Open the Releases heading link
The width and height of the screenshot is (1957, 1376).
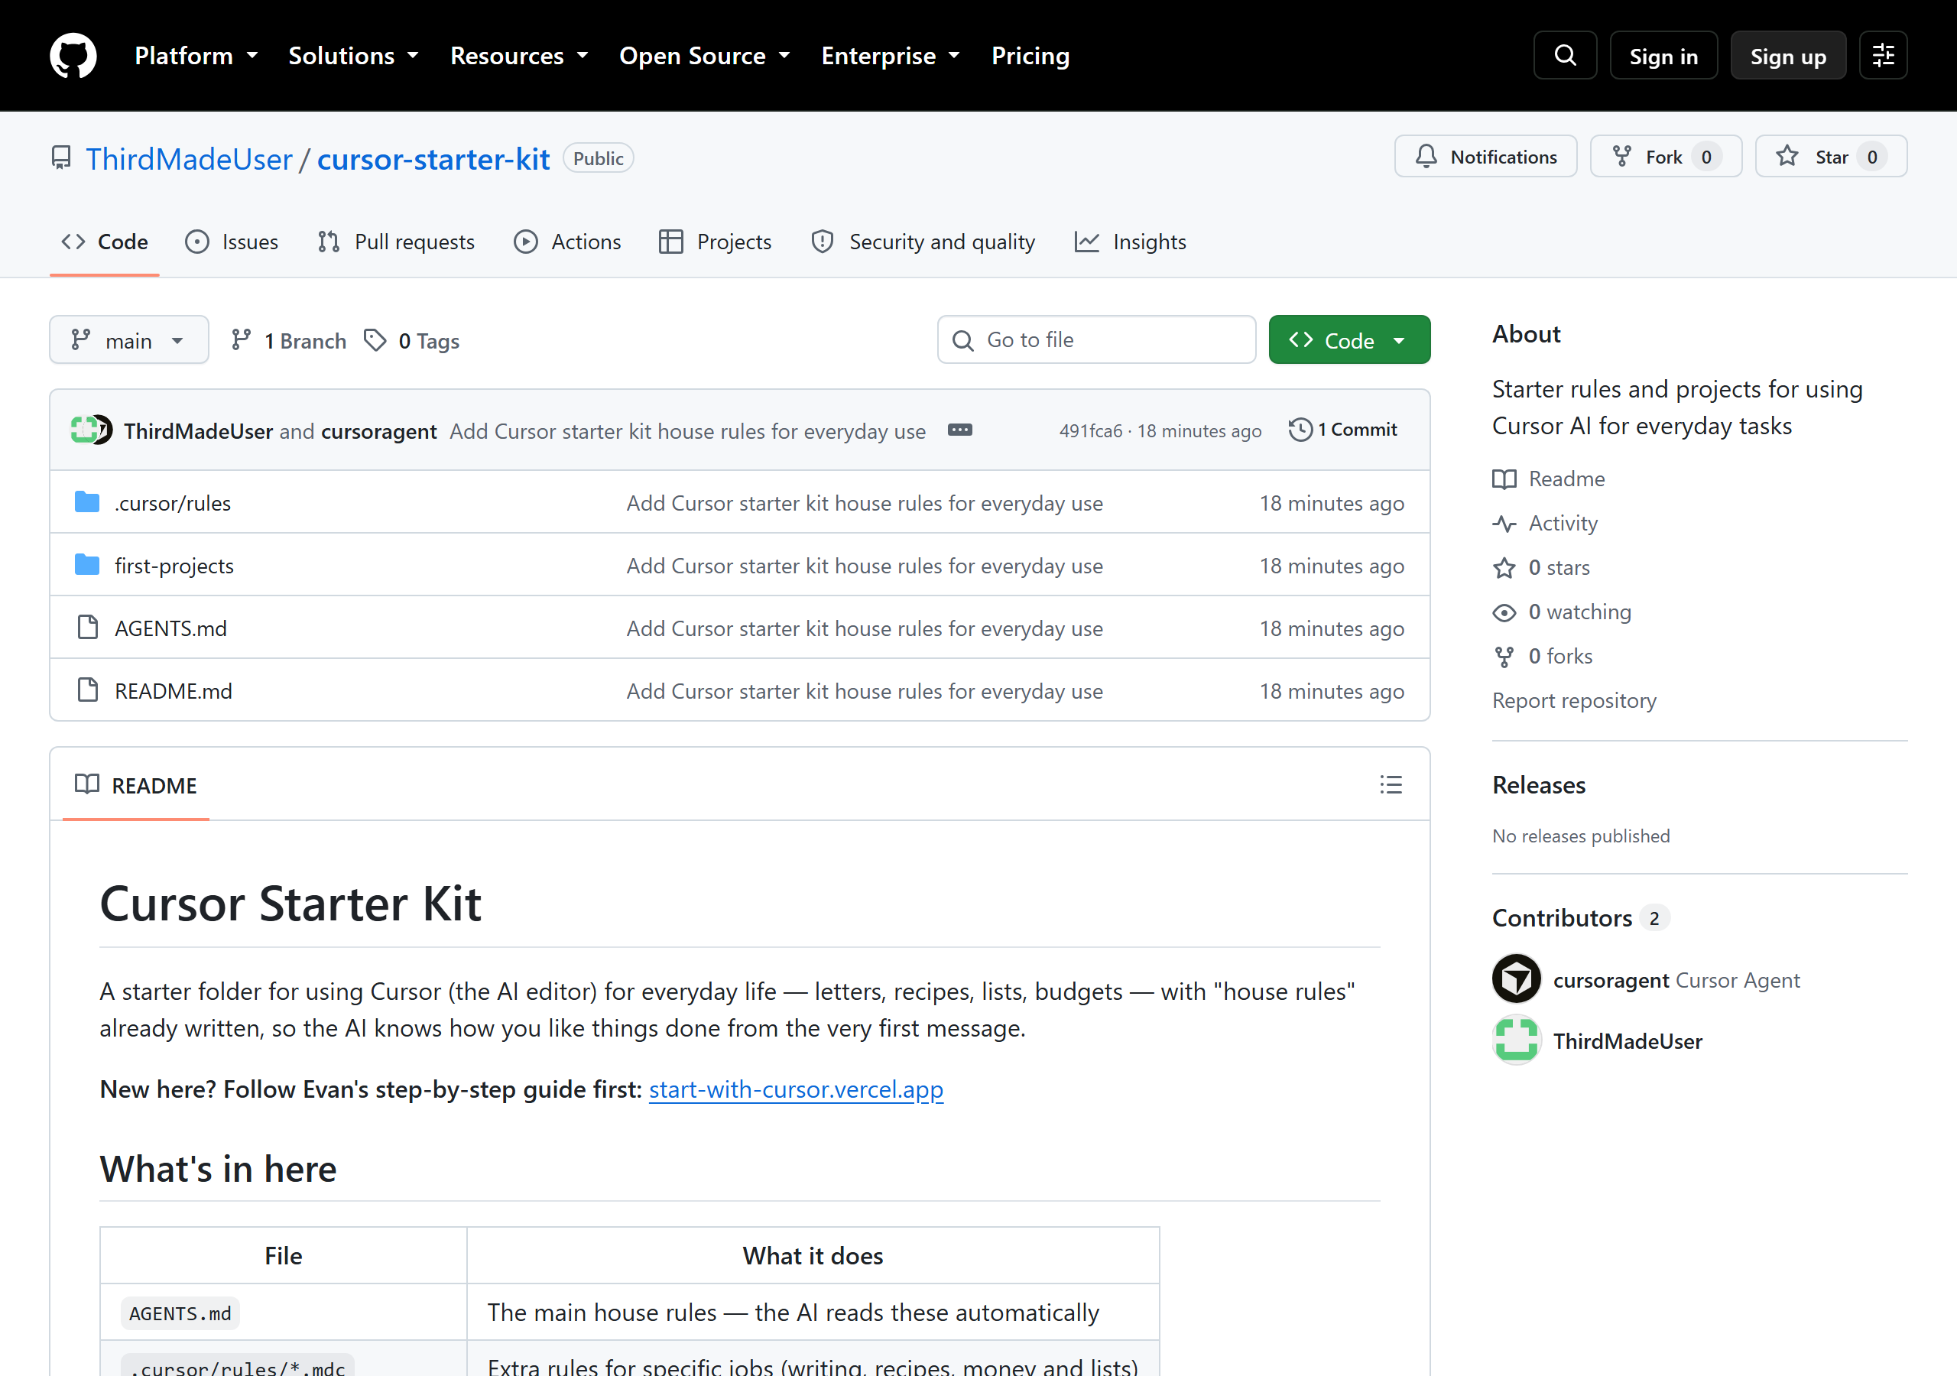(1539, 784)
